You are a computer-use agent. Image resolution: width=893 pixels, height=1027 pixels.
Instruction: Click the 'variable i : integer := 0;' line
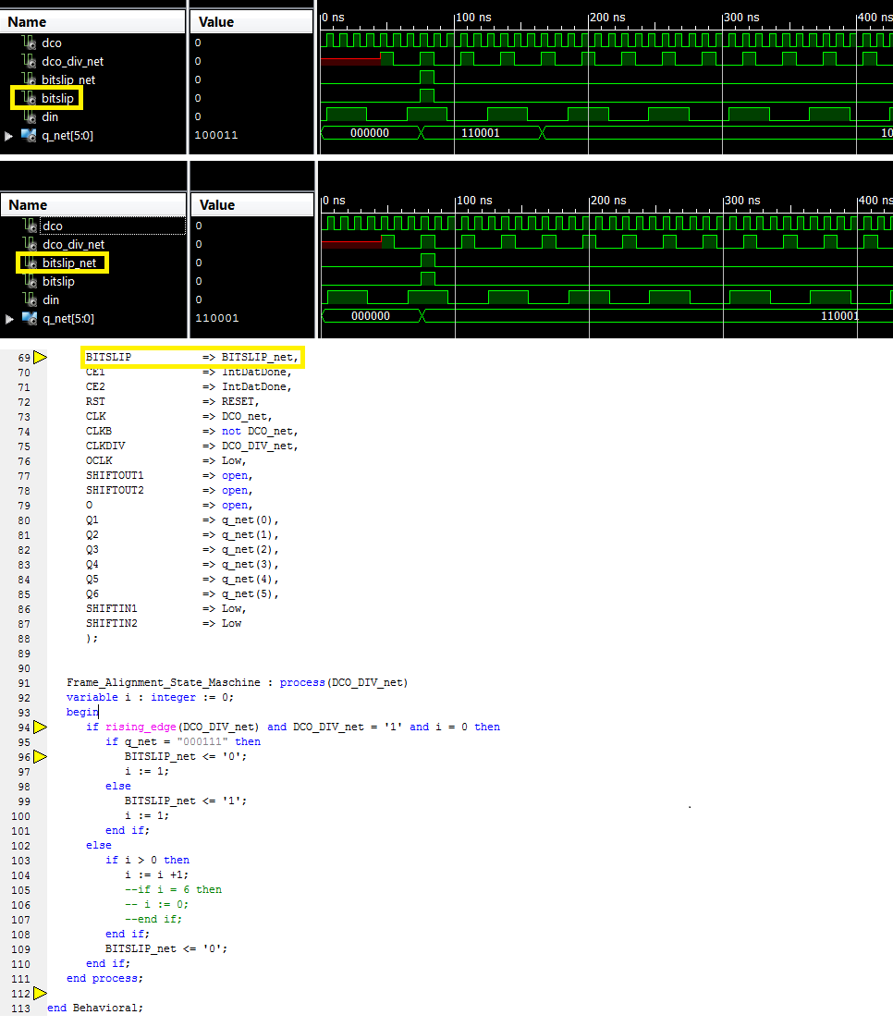(x=150, y=697)
